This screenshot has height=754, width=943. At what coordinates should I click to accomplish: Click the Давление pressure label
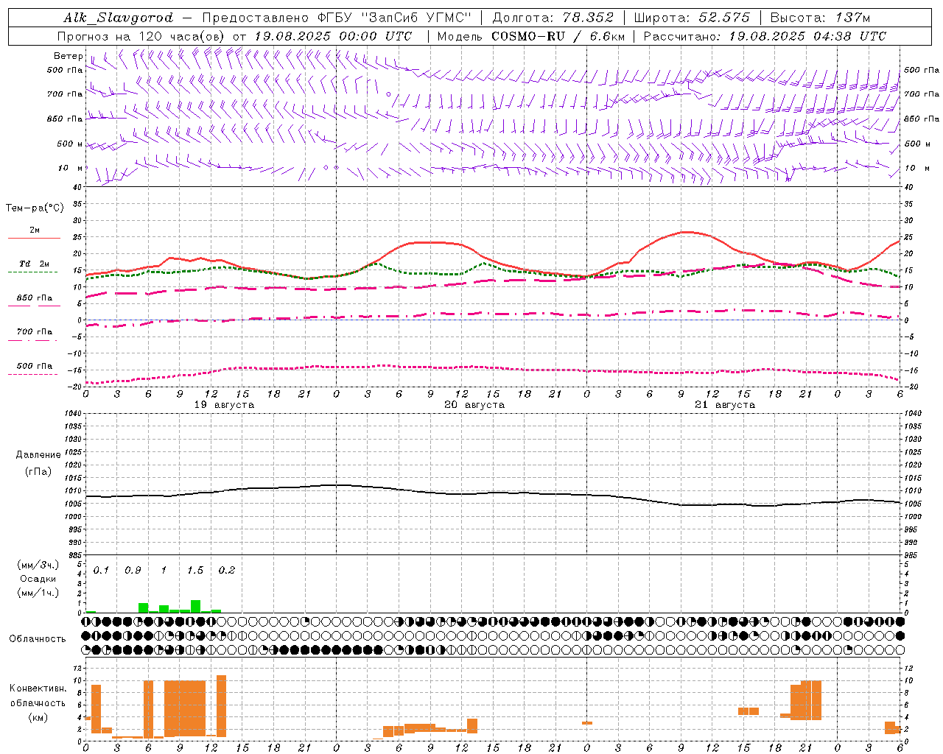click(38, 455)
